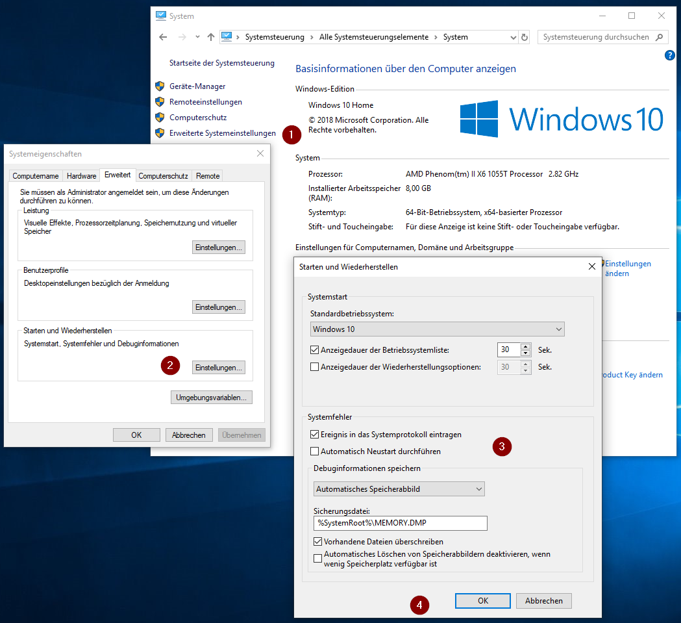
Task: Click the Windows 10 logo
Action: [x=562, y=119]
